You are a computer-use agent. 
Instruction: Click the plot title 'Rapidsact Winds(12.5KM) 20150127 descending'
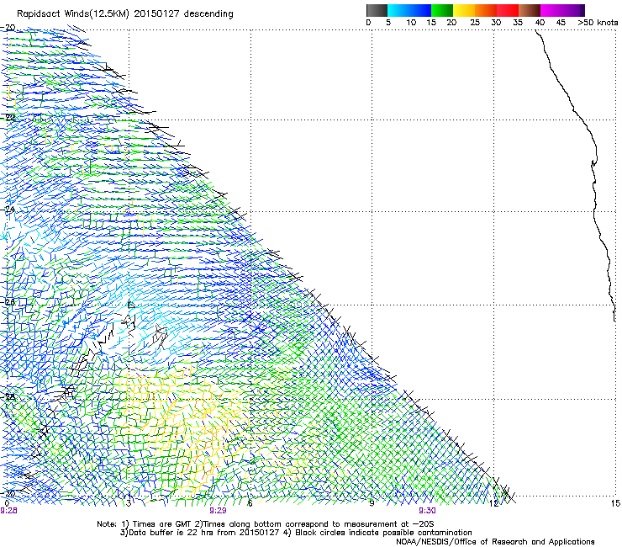point(125,13)
